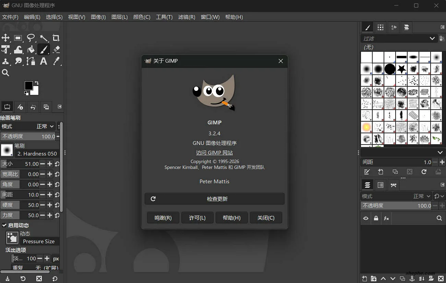Increase the brush 大小 value with plus

pos(50,164)
